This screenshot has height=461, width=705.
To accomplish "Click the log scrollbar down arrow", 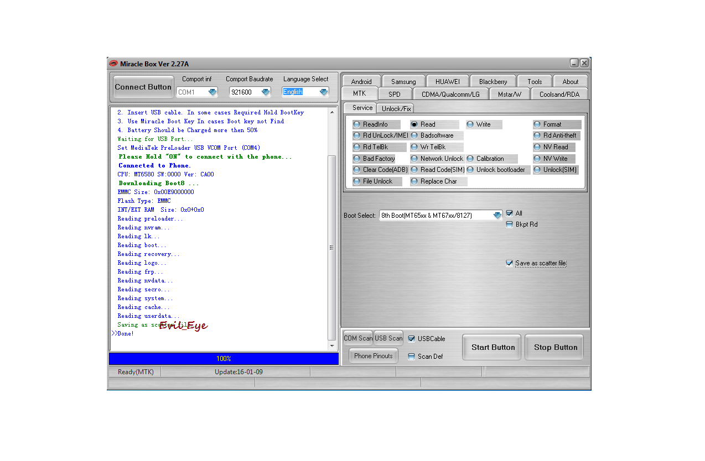I will (333, 346).
